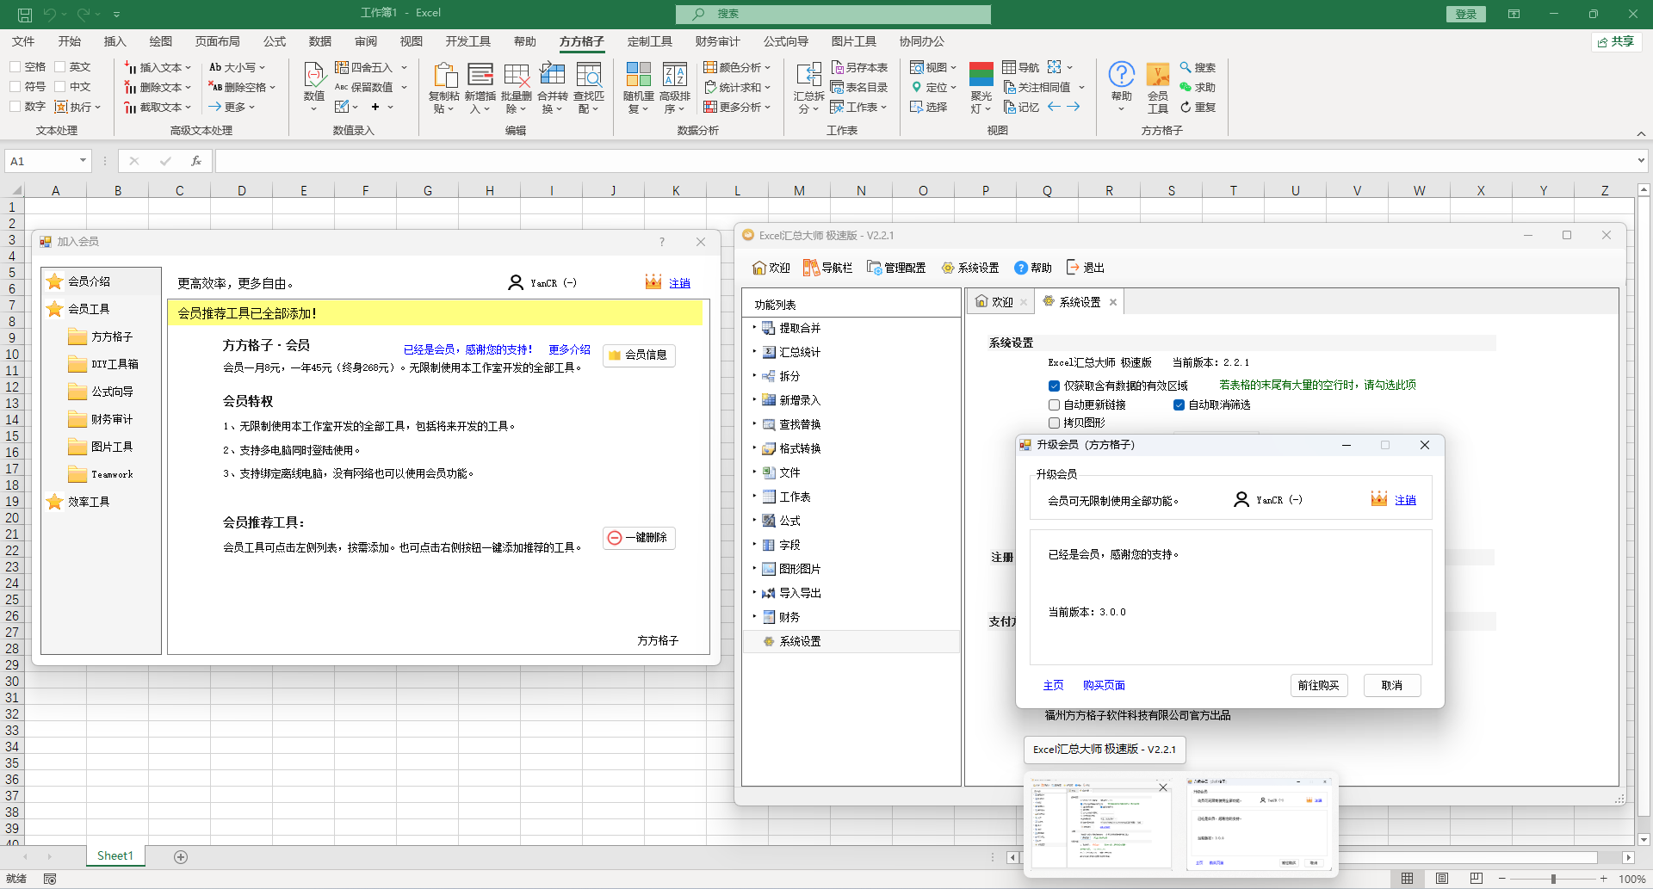Click 管理配置 in the Excel汇总大师 toolbar
This screenshot has height=889, width=1653.
coord(896,268)
